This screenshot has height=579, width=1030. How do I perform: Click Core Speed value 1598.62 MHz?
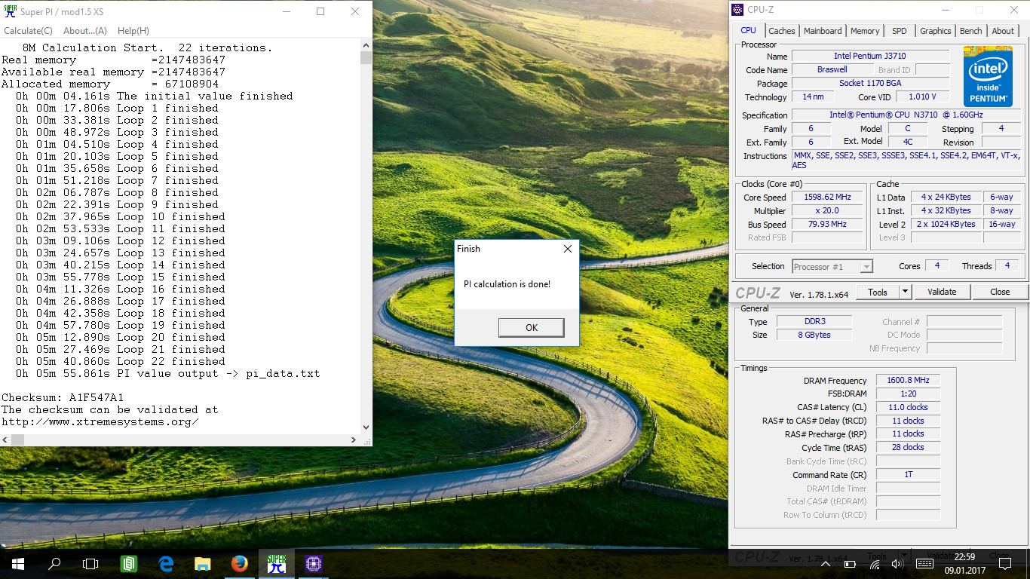pos(826,198)
